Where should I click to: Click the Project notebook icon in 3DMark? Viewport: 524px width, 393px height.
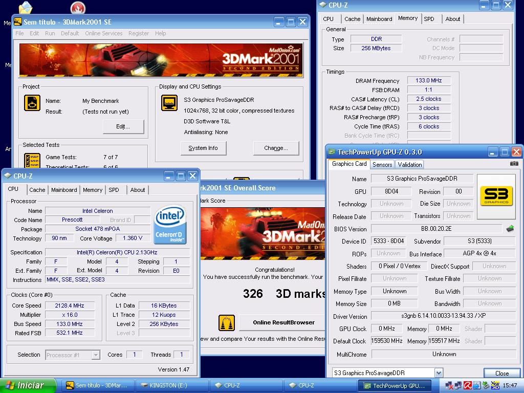click(x=32, y=102)
